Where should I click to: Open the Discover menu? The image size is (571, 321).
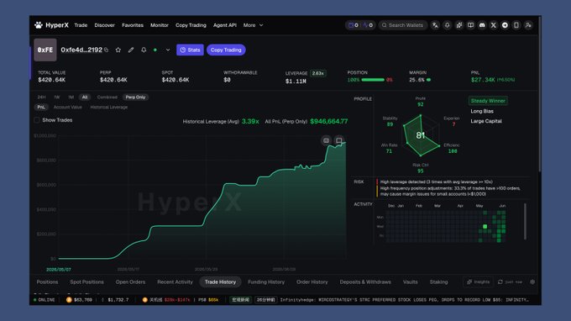click(x=104, y=25)
